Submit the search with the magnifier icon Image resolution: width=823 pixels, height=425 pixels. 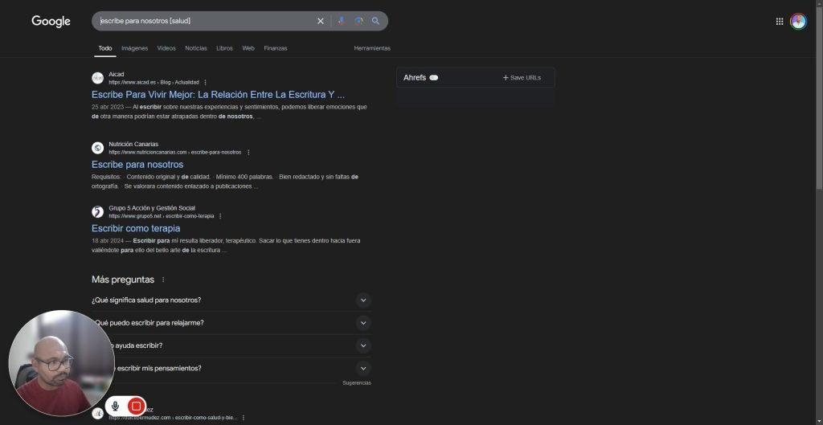pyautogui.click(x=376, y=21)
